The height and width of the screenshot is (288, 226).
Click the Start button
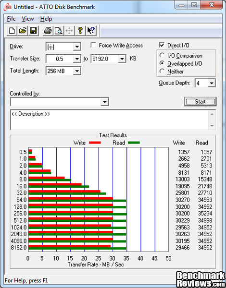coord(200,102)
